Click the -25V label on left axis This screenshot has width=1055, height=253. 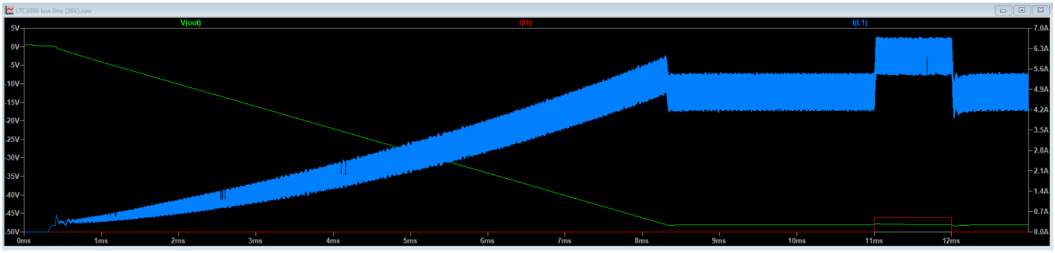12,139
